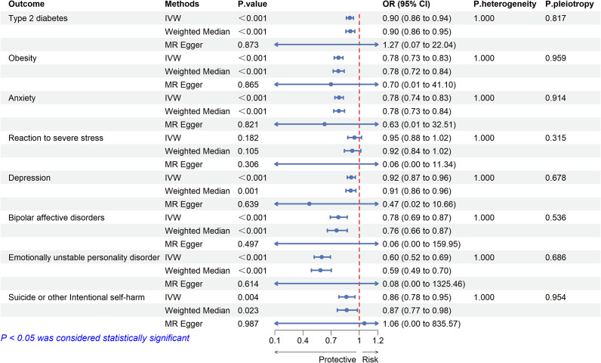Click the blue statistical significance footnote
This screenshot has width=601, height=363.
[95, 338]
